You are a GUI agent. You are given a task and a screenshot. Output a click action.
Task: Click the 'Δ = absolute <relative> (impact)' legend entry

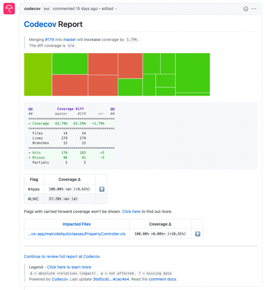(63, 273)
